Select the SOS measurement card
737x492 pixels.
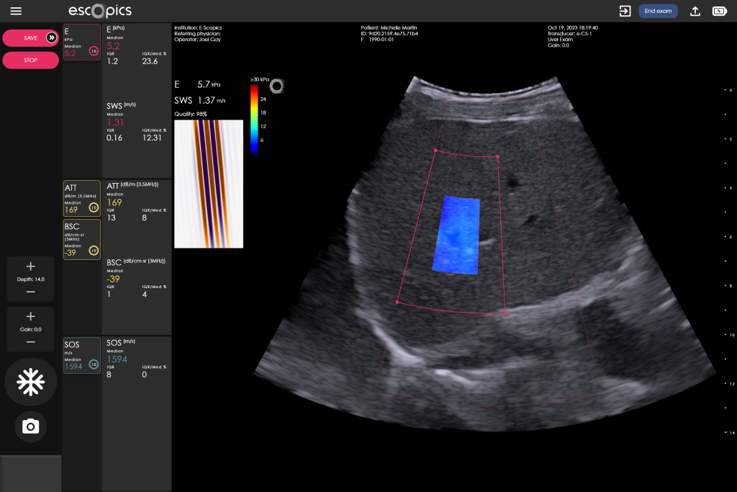coord(81,356)
